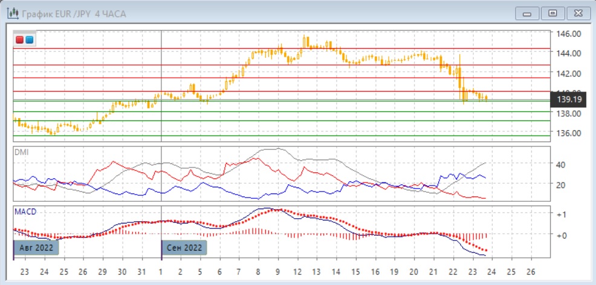Close the EUR/JPY chart window
596x285 pixels.
click(x=575, y=13)
